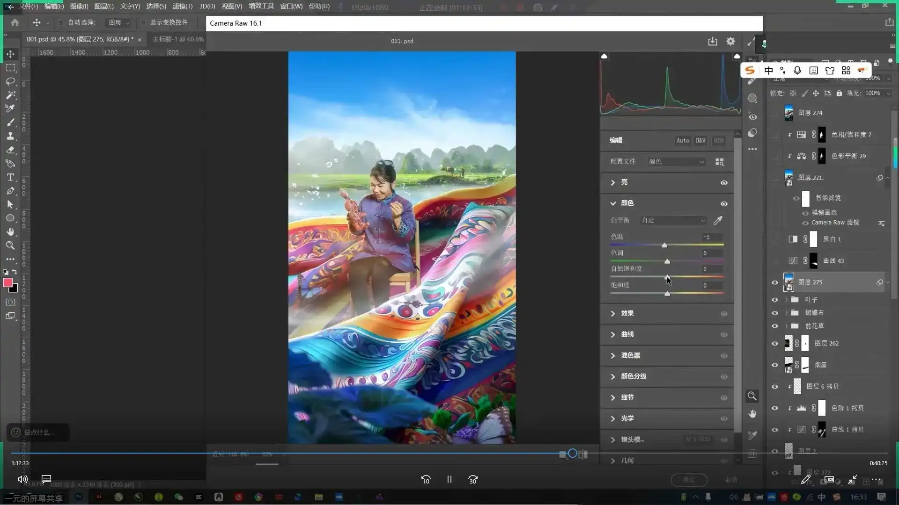This screenshot has width=899, height=505.
Task: Click the white balance eyedropper icon
Action: tap(718, 220)
